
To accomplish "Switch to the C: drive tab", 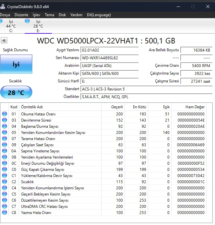I will (11, 26).
